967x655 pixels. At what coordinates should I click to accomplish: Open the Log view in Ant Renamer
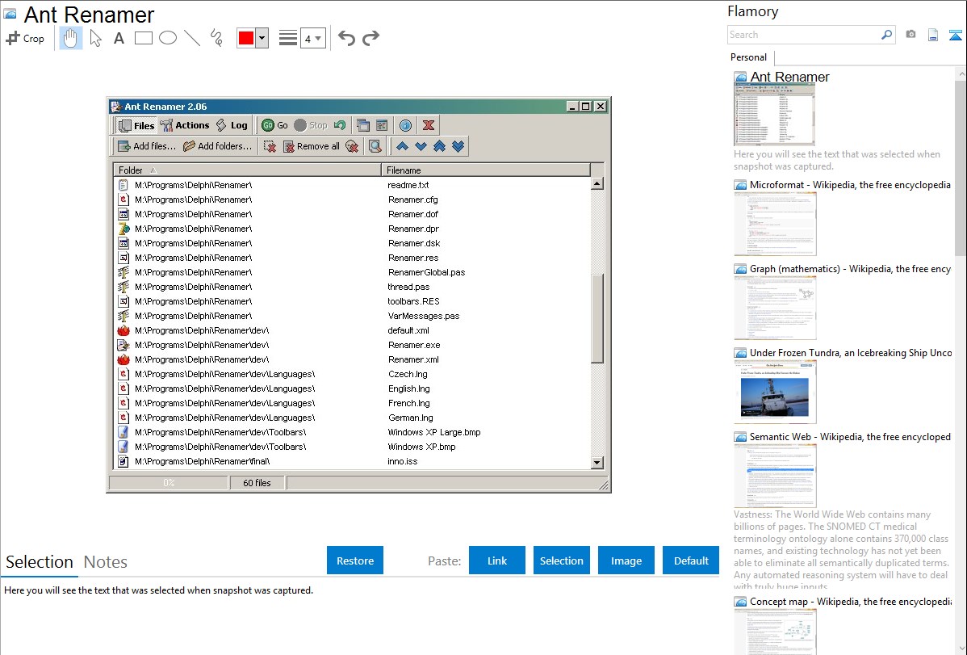(x=232, y=125)
